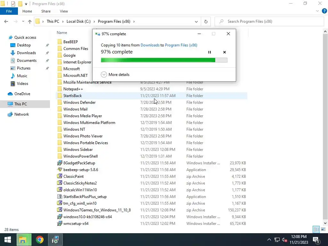Select Network in the navigation pane
This screenshot has height=246, width=328.
(x=18, y=114)
